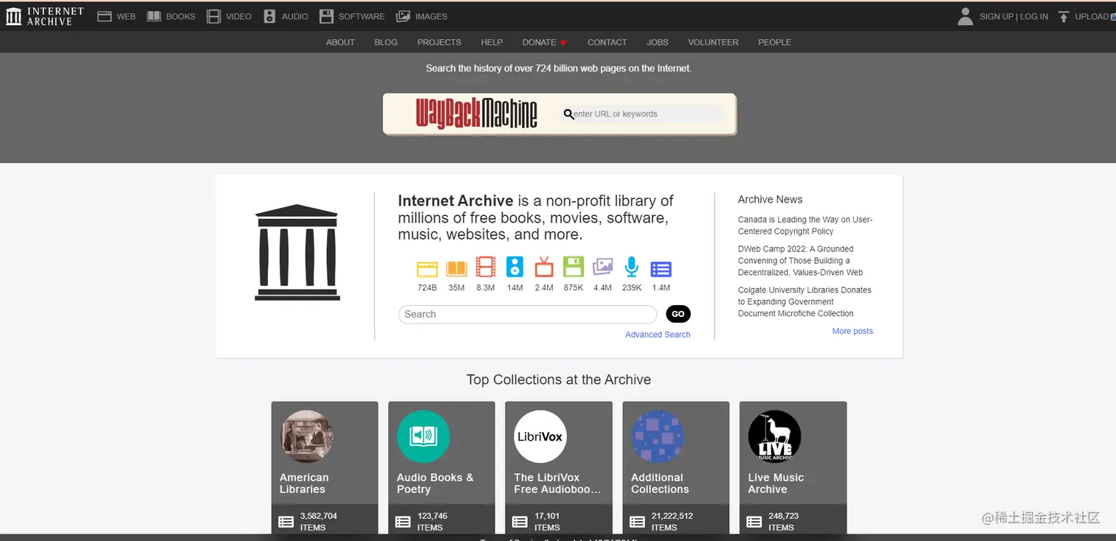1116x541 pixels.
Task: Open the Audio section icon
Action: 269,16
